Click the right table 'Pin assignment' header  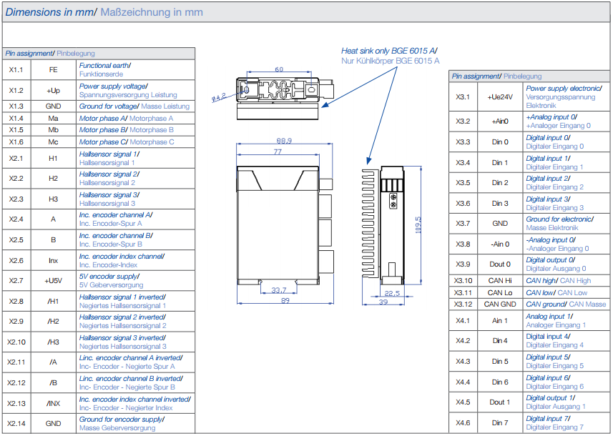496,76
